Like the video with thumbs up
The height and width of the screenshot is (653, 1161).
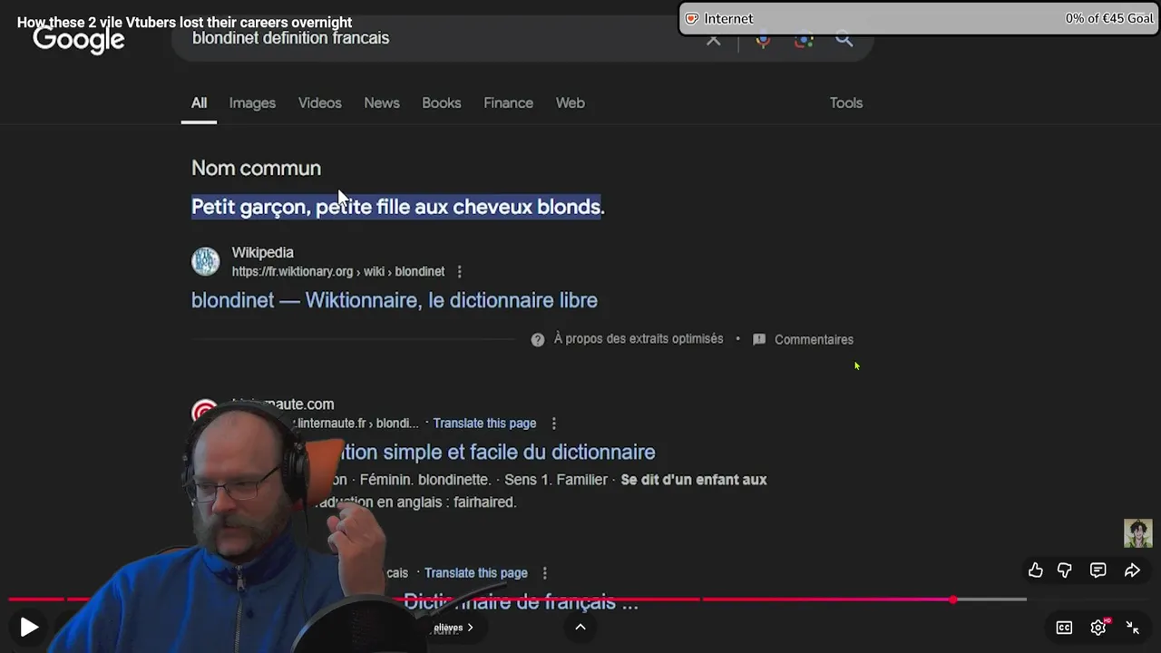tap(1036, 570)
